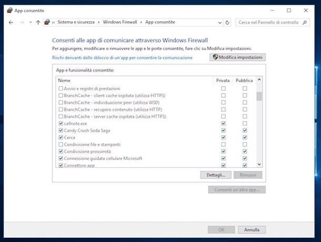Viewport: 321px width, 242px height.
Task: Go up one level with the up arrow
Action: point(38,22)
